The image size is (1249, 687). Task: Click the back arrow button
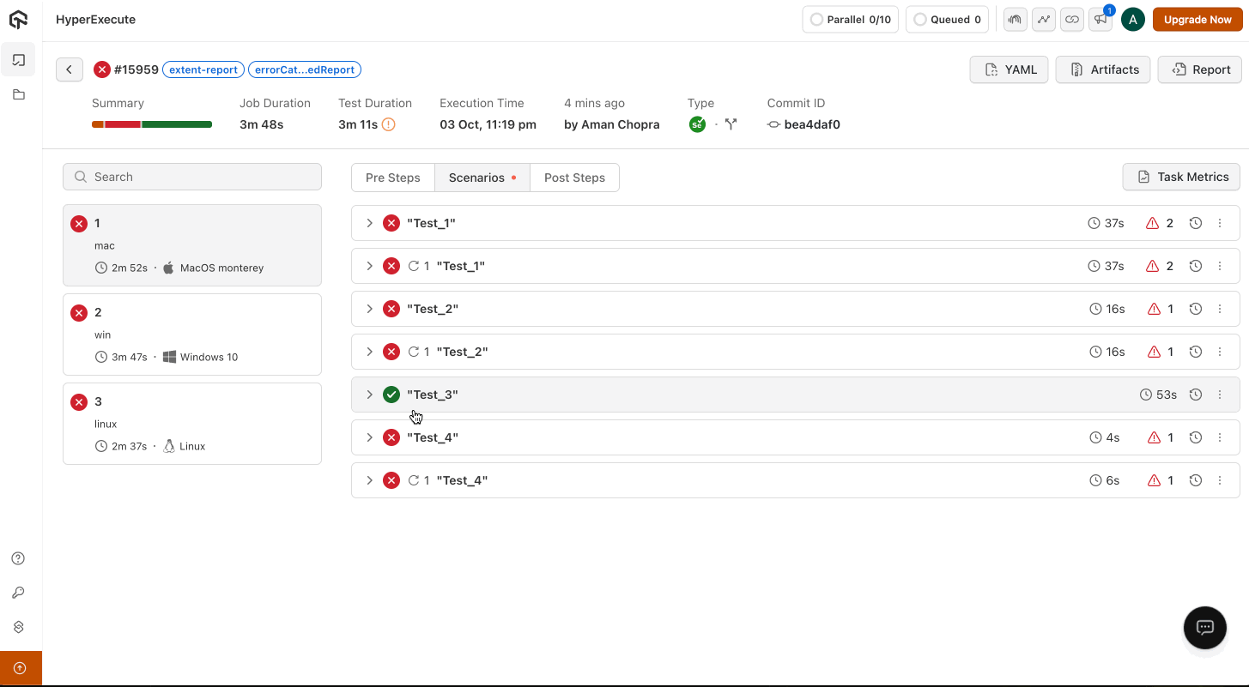[70, 69]
